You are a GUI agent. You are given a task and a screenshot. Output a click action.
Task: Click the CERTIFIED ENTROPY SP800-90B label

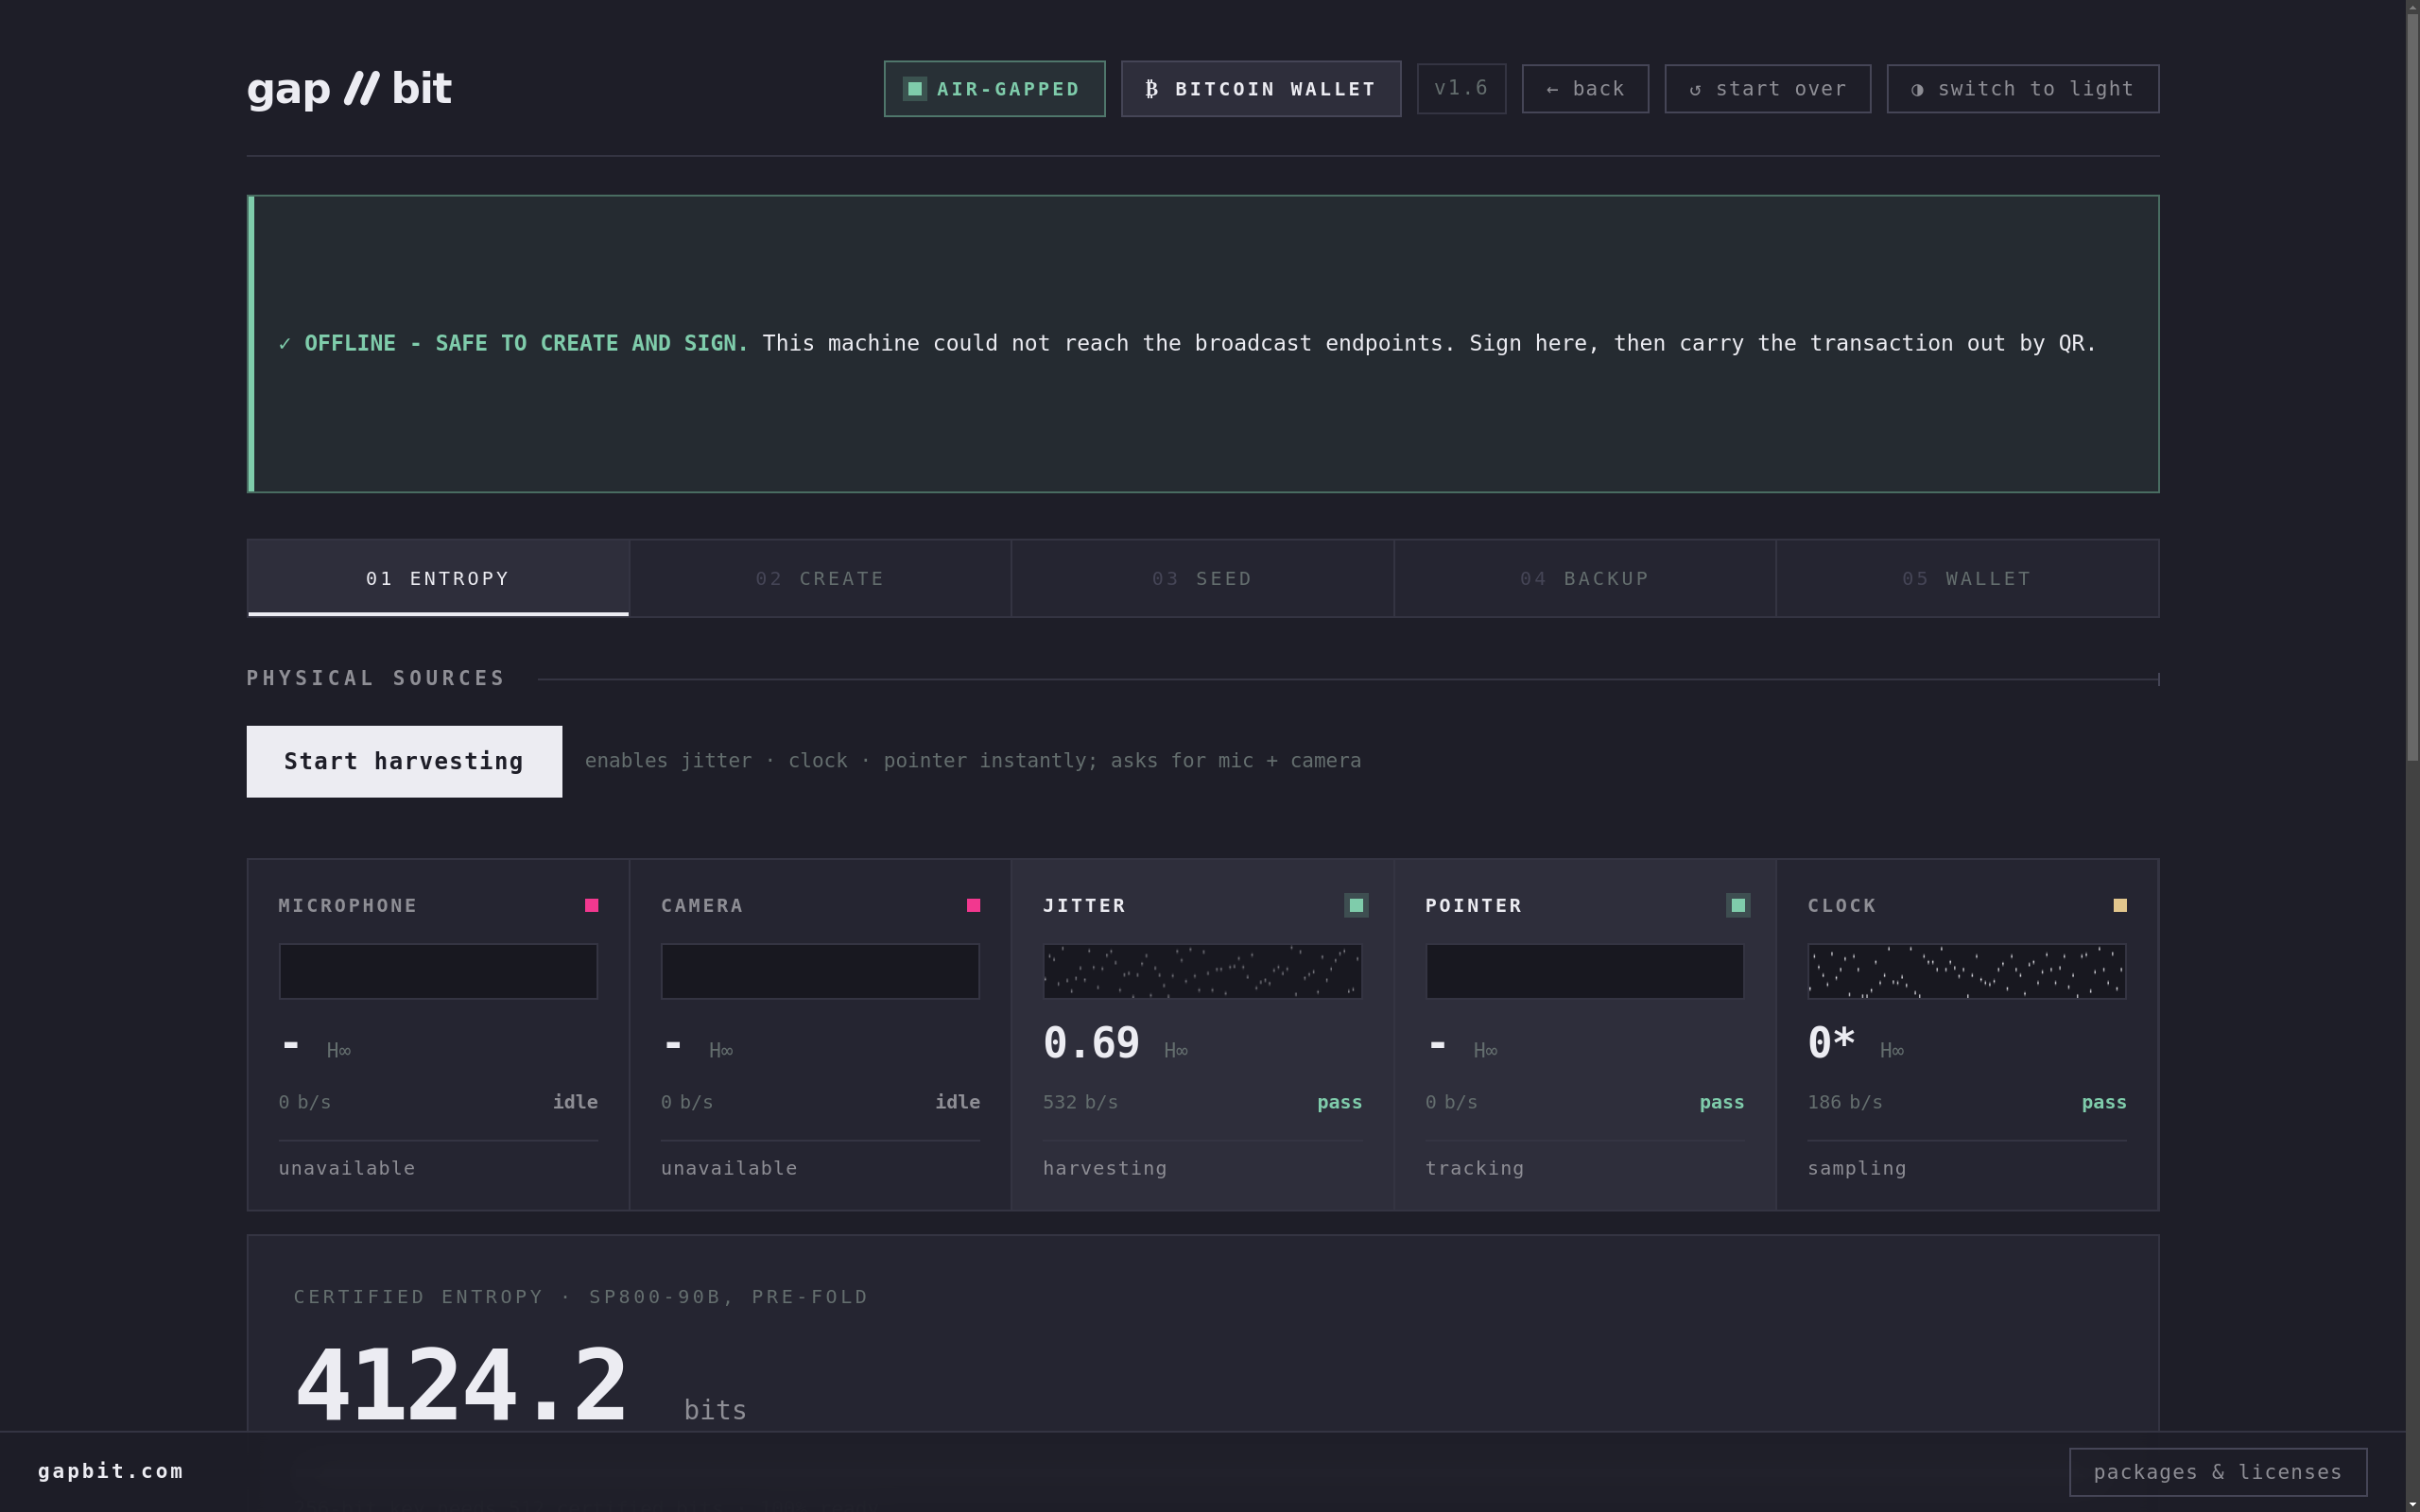pyautogui.click(x=580, y=1297)
